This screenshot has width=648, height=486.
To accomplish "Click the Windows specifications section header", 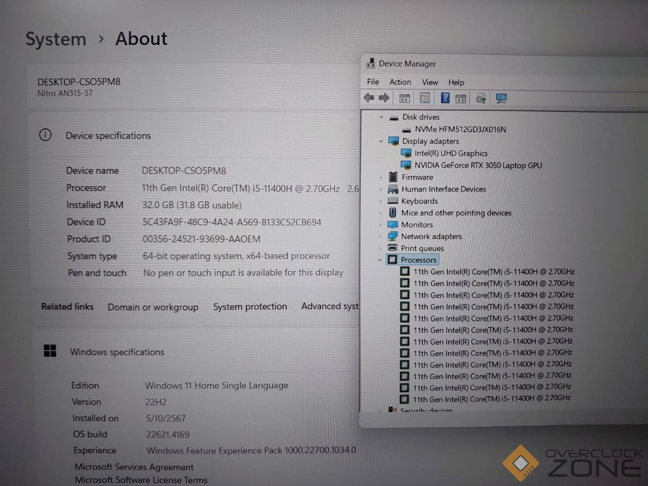I will (x=117, y=352).
